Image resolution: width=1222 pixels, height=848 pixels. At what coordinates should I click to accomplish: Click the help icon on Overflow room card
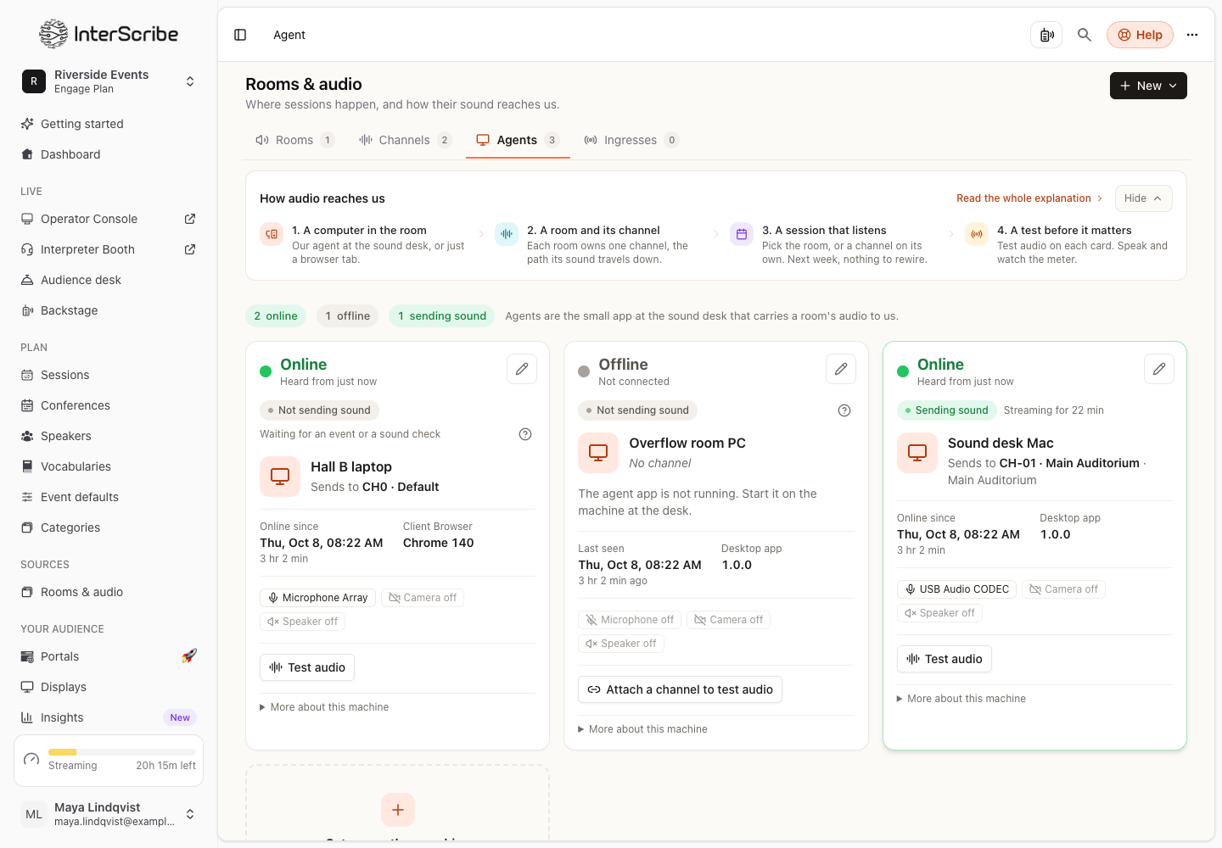click(x=844, y=410)
